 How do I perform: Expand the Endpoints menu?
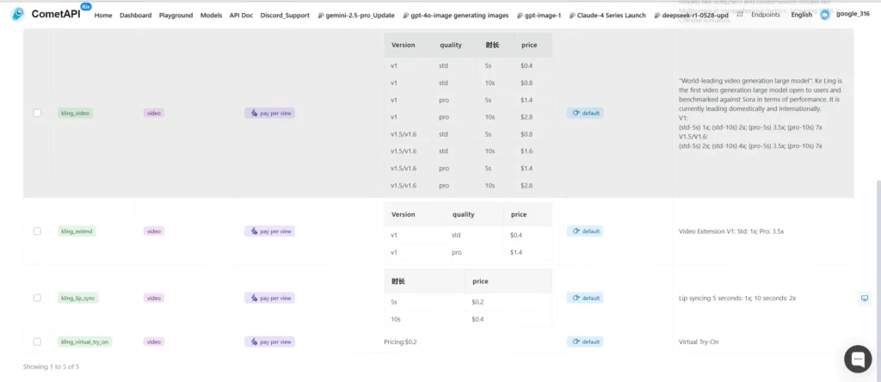click(765, 15)
